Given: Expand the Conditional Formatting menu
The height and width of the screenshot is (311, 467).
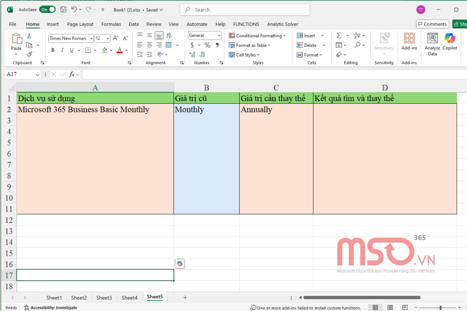Looking at the screenshot, I should [257, 35].
